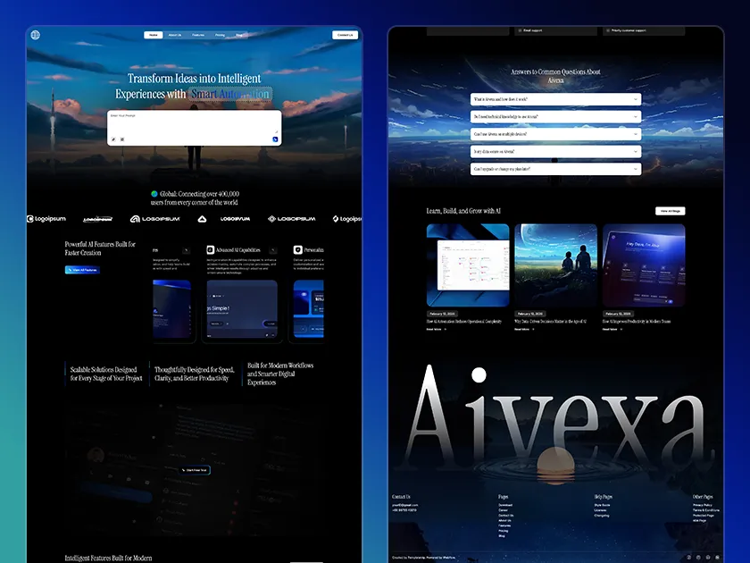Click the Priority customer support checkmark icon
750x563 pixels.
pyautogui.click(x=608, y=30)
